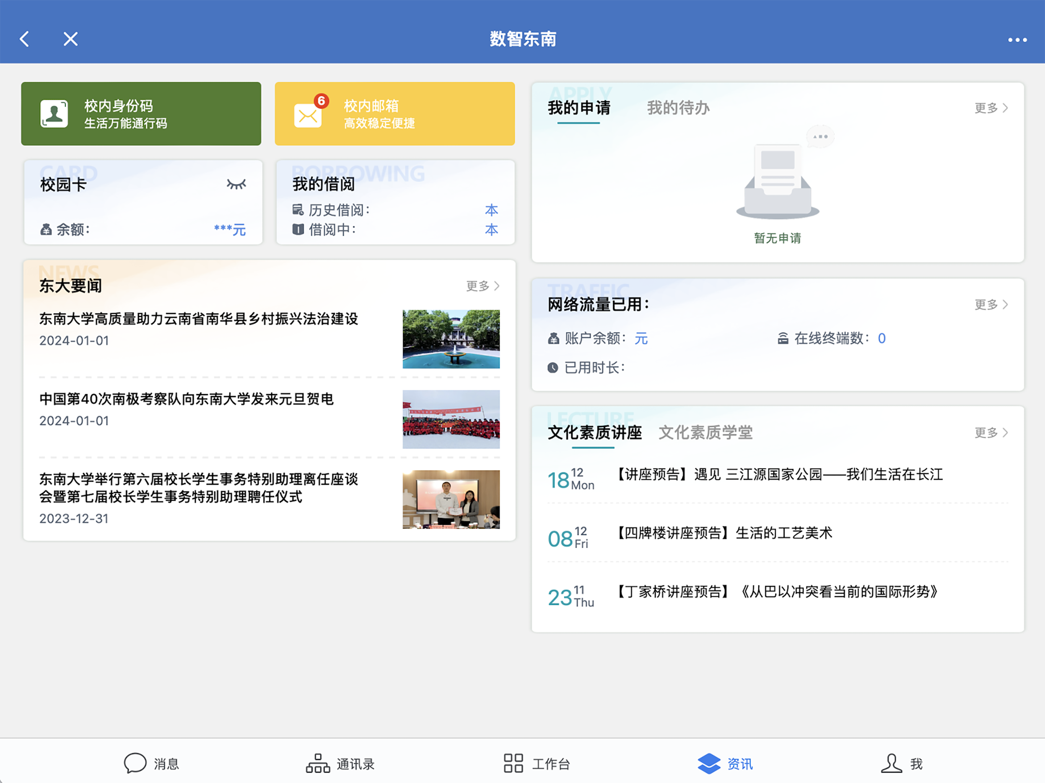1045x783 pixels.
Task: Click the 已用时长 clock icon
Action: pos(553,367)
